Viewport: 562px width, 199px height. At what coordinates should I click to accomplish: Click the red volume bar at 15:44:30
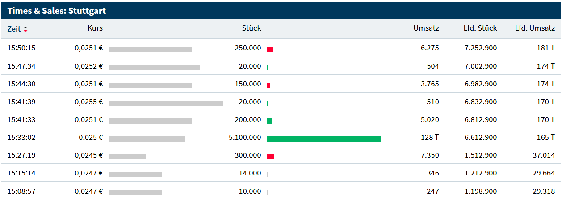[268, 85]
